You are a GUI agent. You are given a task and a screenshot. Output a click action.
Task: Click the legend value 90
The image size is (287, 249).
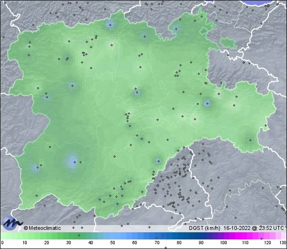click(x=201, y=243)
